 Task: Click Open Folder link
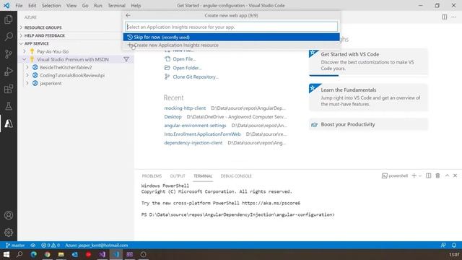tap(187, 68)
